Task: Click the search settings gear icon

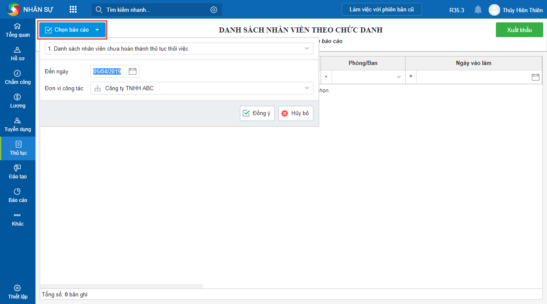Action: click(x=214, y=10)
